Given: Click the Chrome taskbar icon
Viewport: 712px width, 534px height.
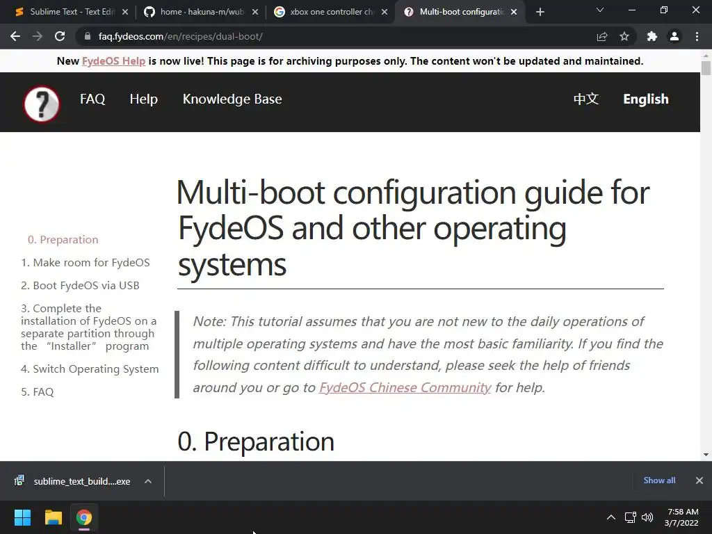Looking at the screenshot, I should (83, 517).
